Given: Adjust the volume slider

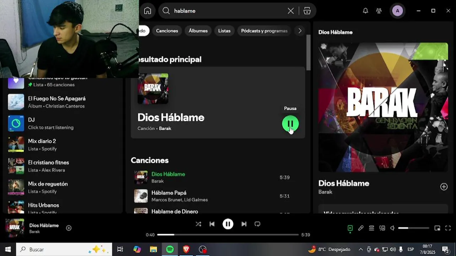Looking at the screenshot, I should coord(413,228).
